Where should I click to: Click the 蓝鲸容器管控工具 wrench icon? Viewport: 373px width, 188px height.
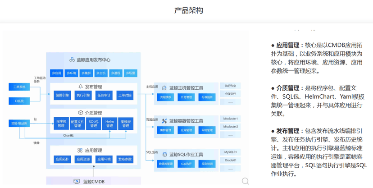(x=164, y=121)
